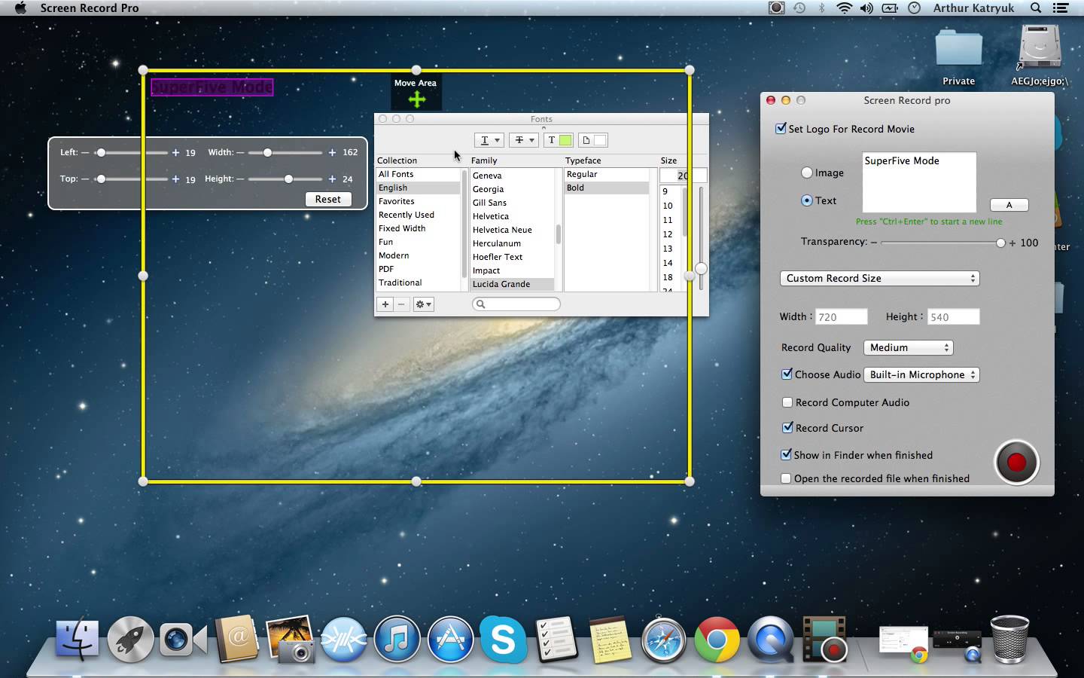Click the red record button

tap(1017, 463)
